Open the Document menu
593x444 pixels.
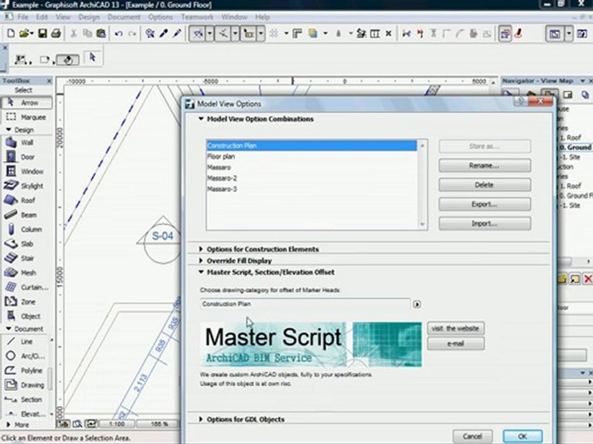[124, 17]
